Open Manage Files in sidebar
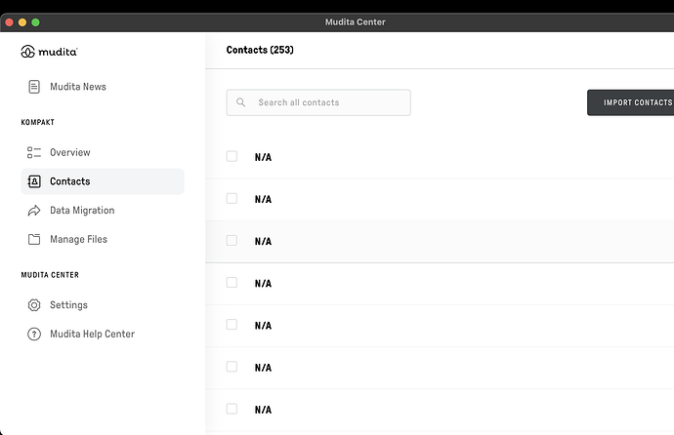The image size is (674, 435). pos(78,239)
